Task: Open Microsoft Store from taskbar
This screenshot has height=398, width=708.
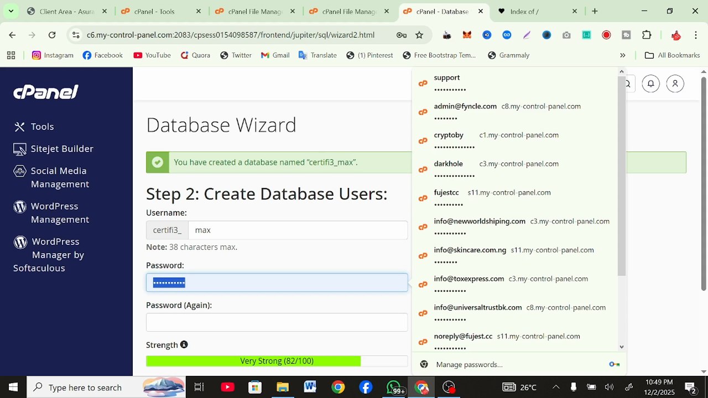Action: [255, 387]
